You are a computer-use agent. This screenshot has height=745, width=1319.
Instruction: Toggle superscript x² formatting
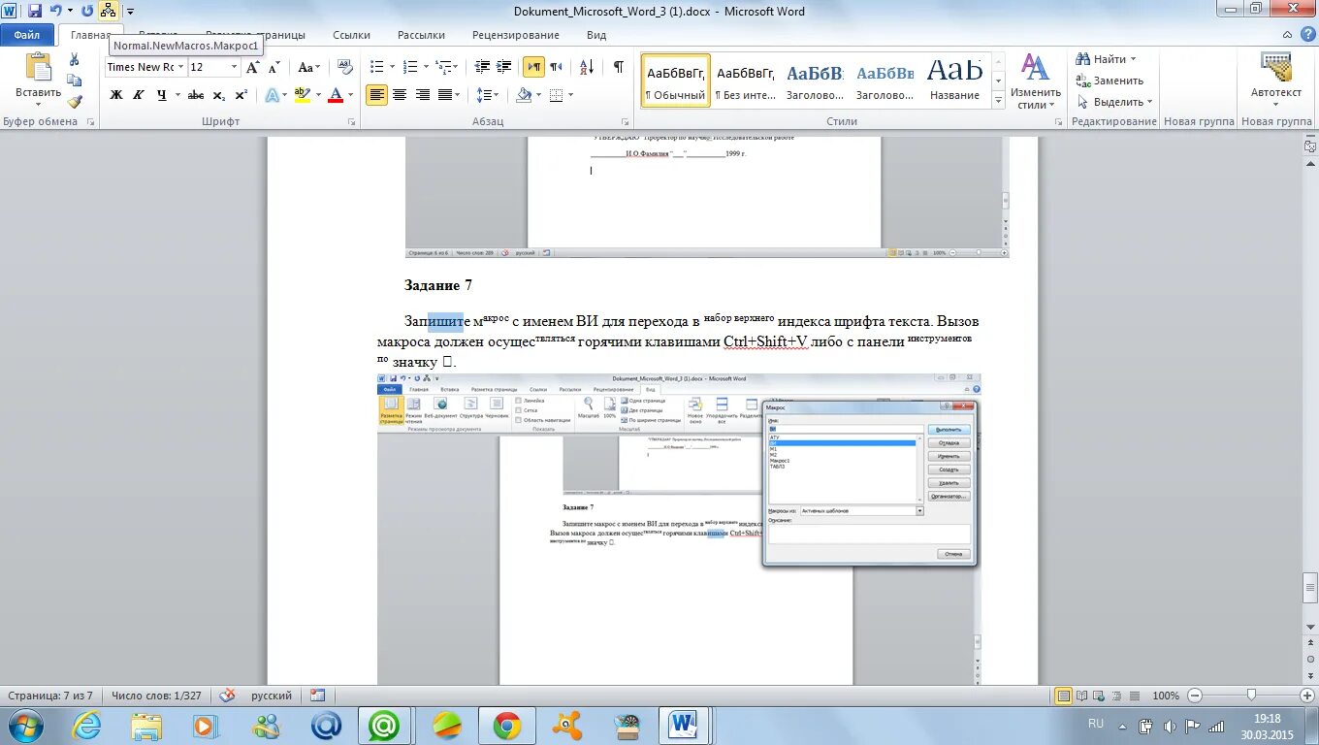(241, 95)
